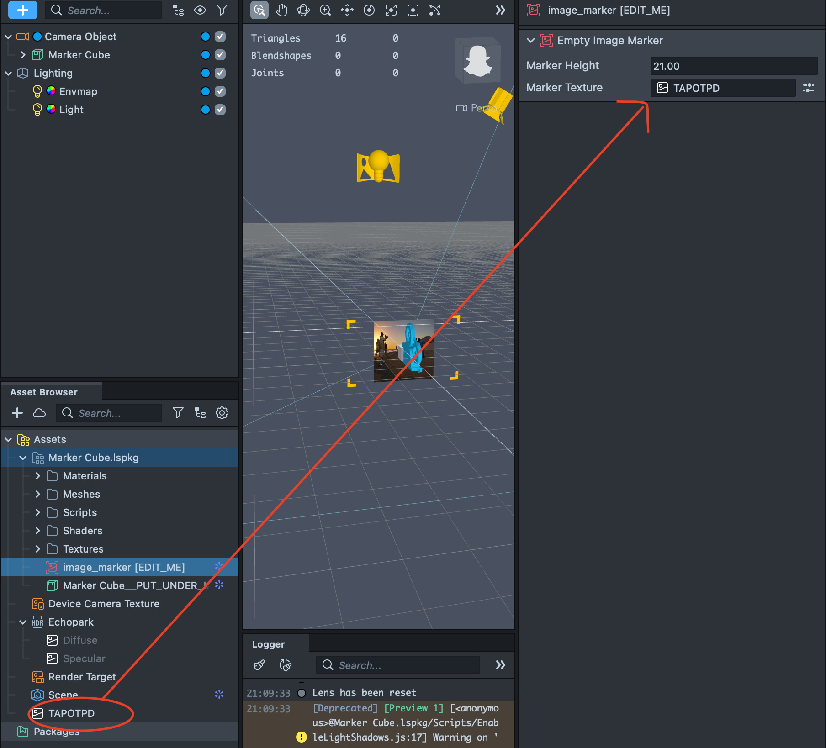
Task: Click the blue add object plus button
Action: tap(23, 10)
